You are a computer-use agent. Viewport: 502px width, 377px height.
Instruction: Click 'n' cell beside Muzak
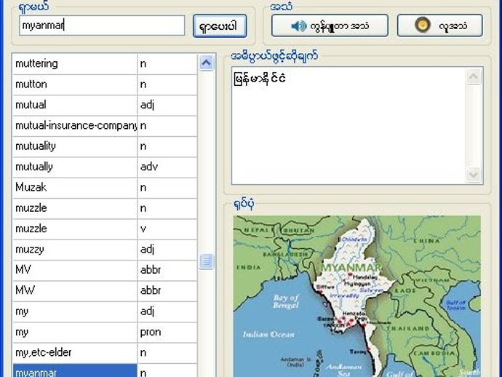click(x=167, y=187)
